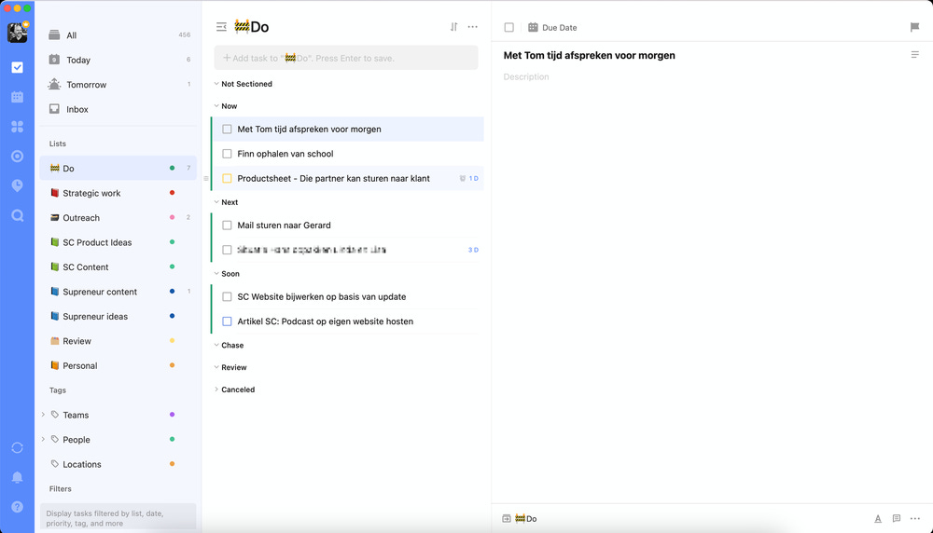Select the Outreach list
Viewport: 933px width, 533px height.
118,217
